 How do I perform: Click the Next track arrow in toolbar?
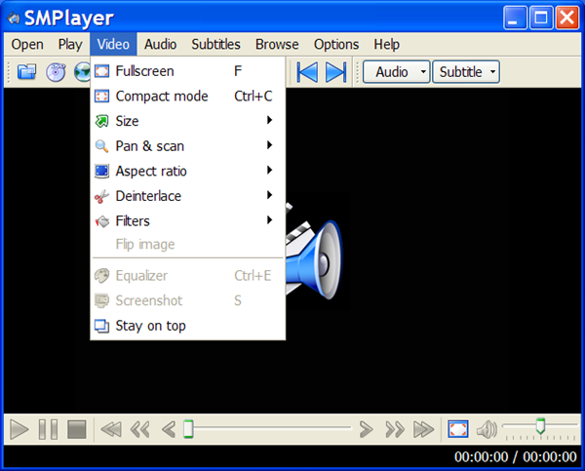point(335,72)
